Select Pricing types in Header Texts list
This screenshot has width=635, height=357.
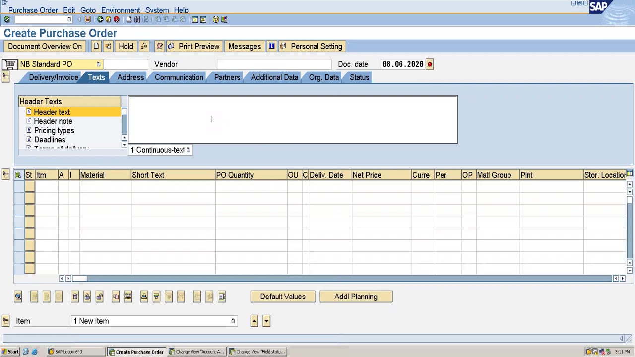click(x=54, y=130)
